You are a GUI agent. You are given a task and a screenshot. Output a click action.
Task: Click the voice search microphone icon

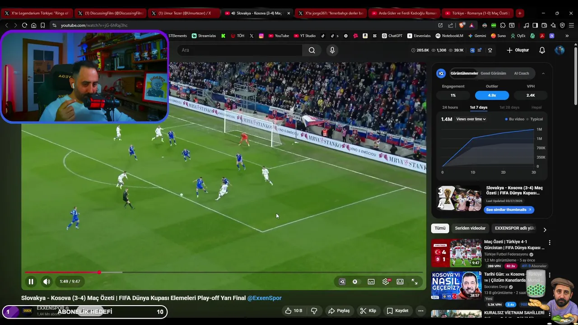(332, 50)
